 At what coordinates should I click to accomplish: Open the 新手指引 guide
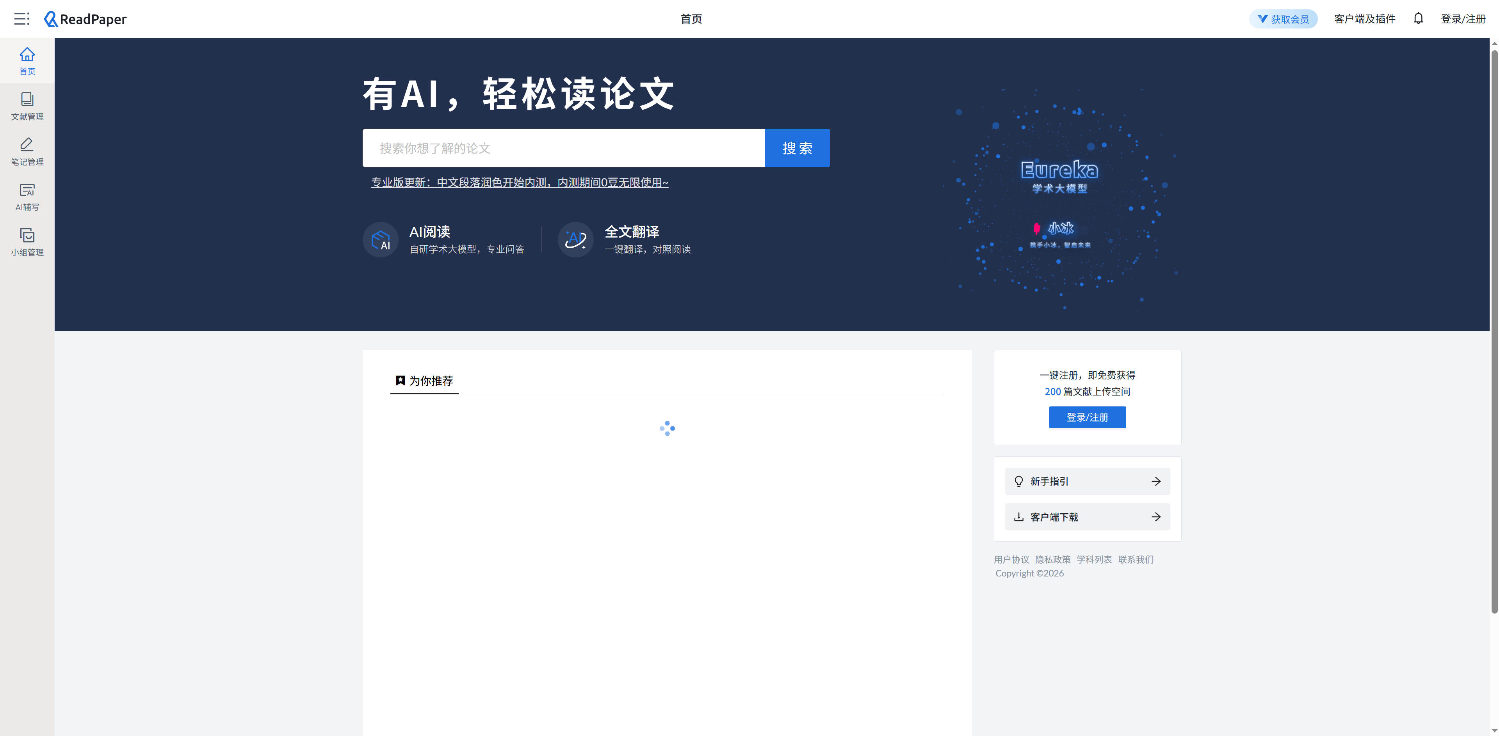[x=1087, y=481]
